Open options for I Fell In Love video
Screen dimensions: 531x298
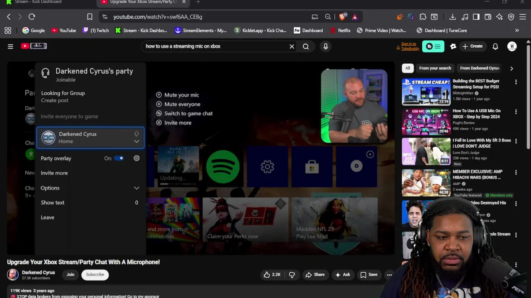tap(516, 141)
